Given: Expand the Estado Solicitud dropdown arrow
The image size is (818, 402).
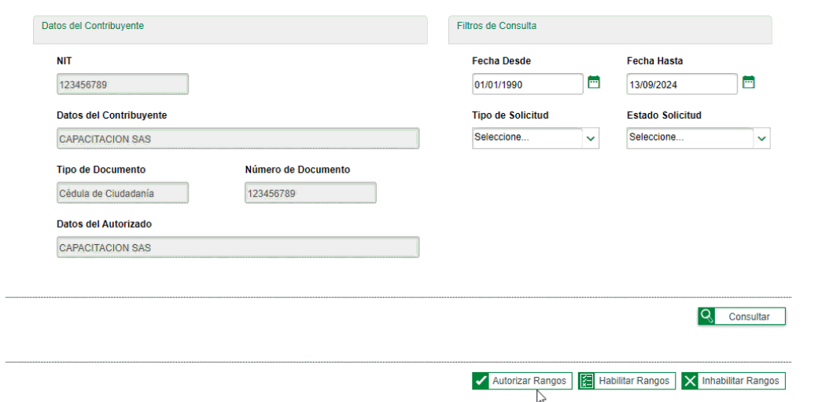Looking at the screenshot, I should click(x=761, y=138).
